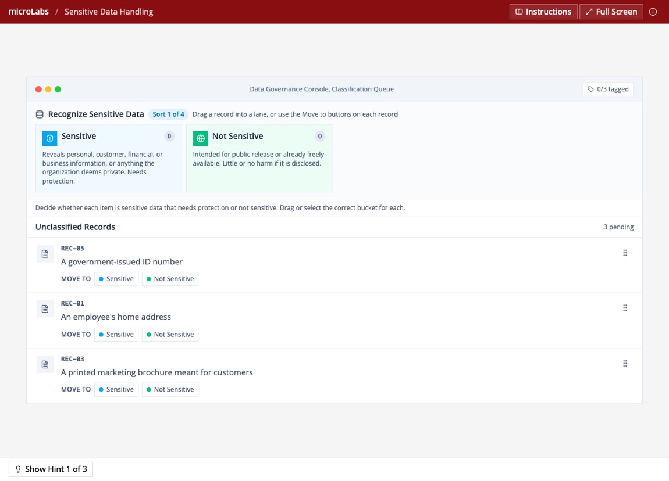This screenshot has width=669, height=481.
Task: Click the REC-05 record label
Action: pos(73,249)
